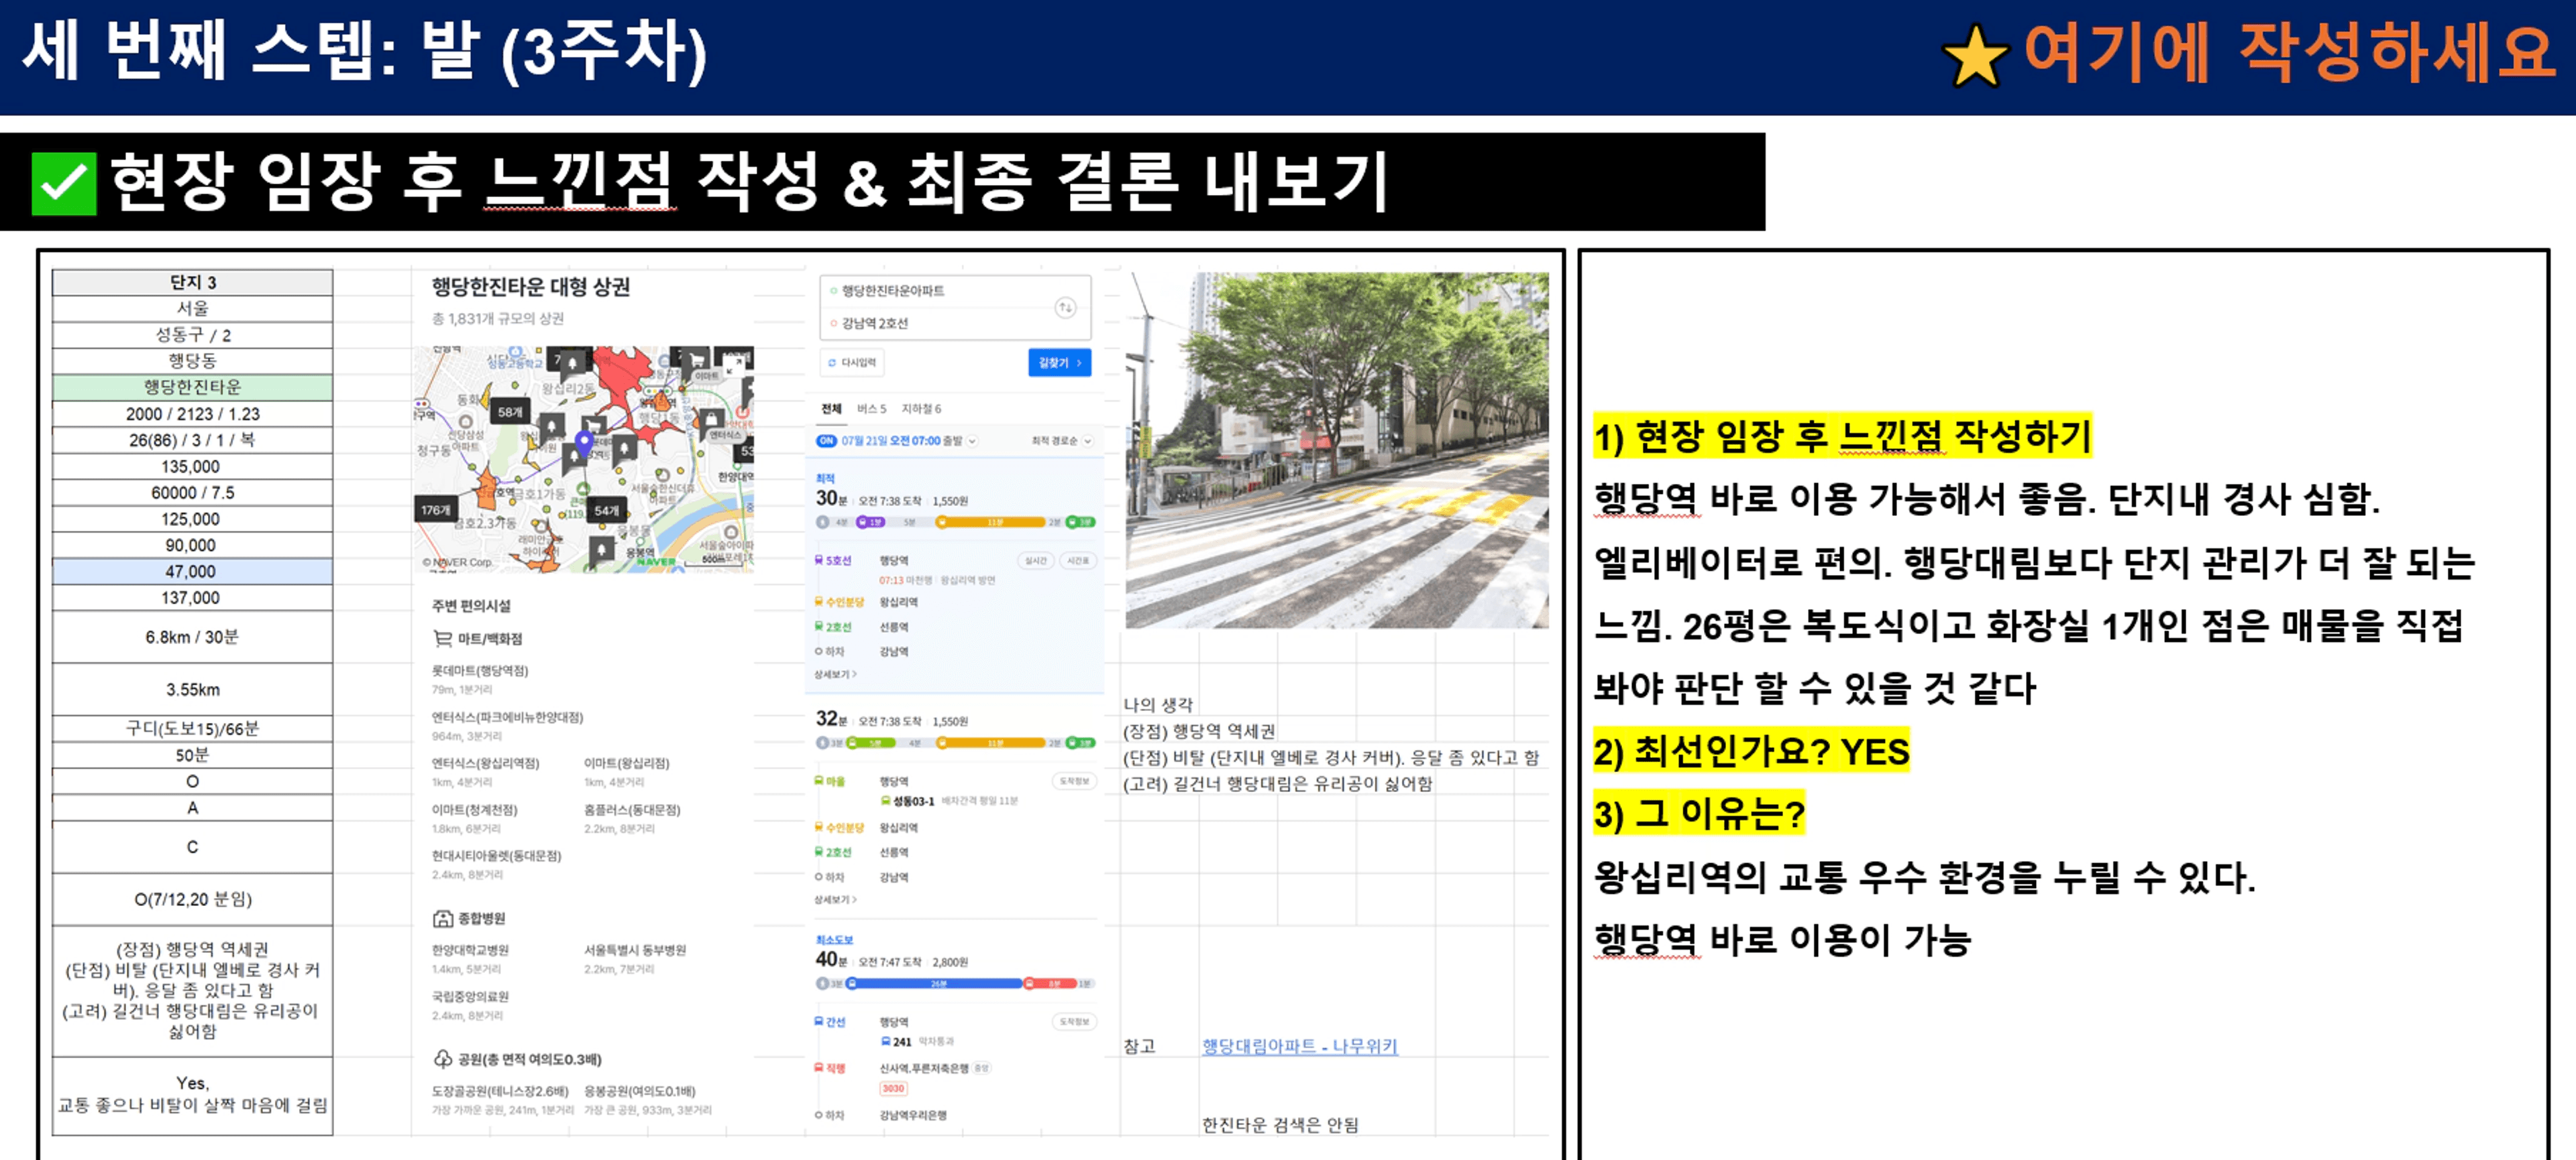Select the 전체 tab

(831, 409)
